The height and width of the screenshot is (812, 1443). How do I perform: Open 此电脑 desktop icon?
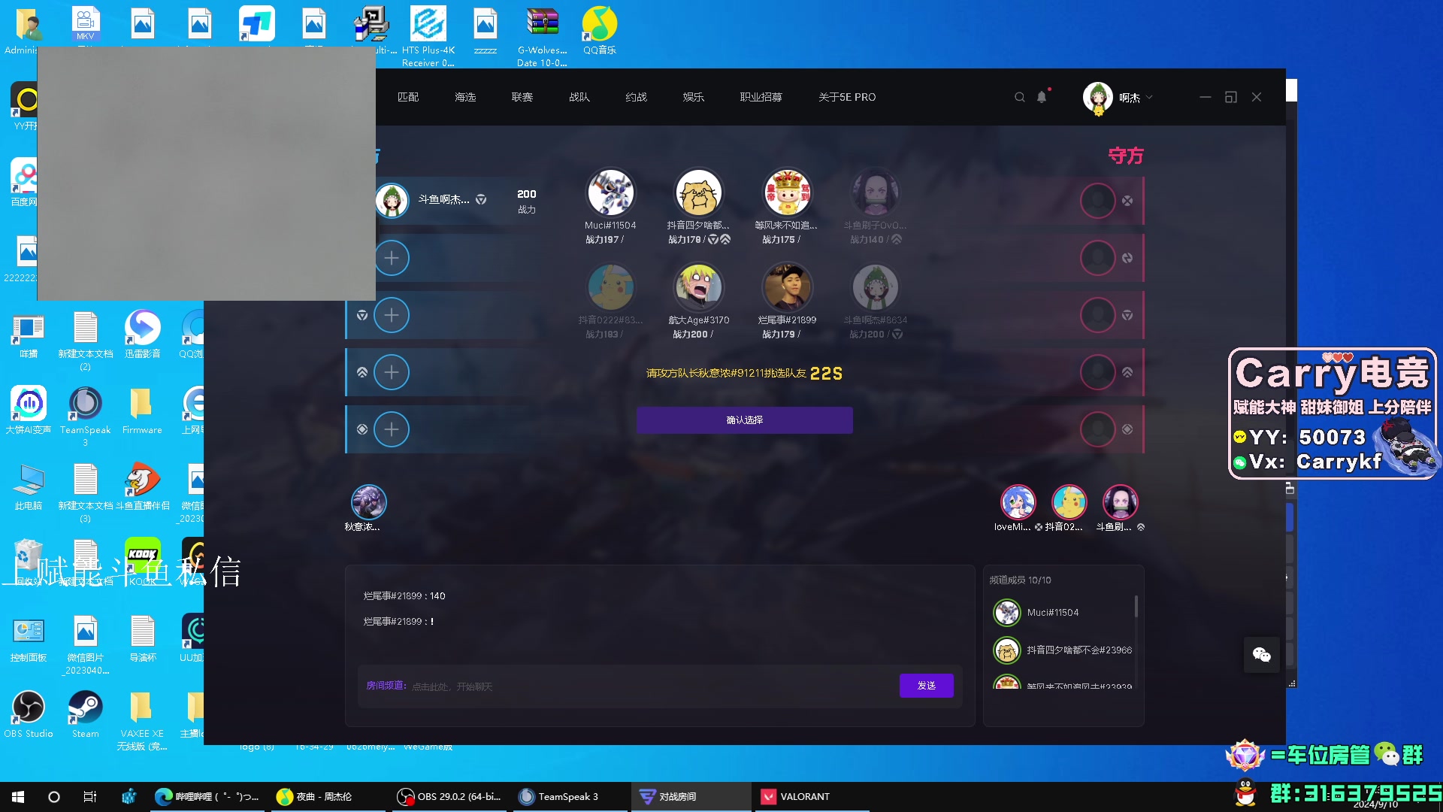pyautogui.click(x=28, y=486)
